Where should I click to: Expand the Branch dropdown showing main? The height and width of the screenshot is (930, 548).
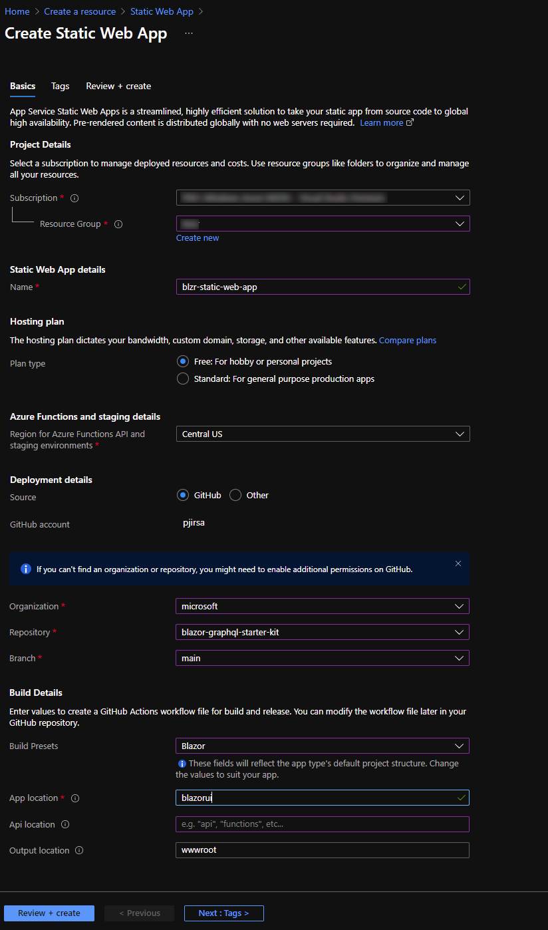click(323, 658)
